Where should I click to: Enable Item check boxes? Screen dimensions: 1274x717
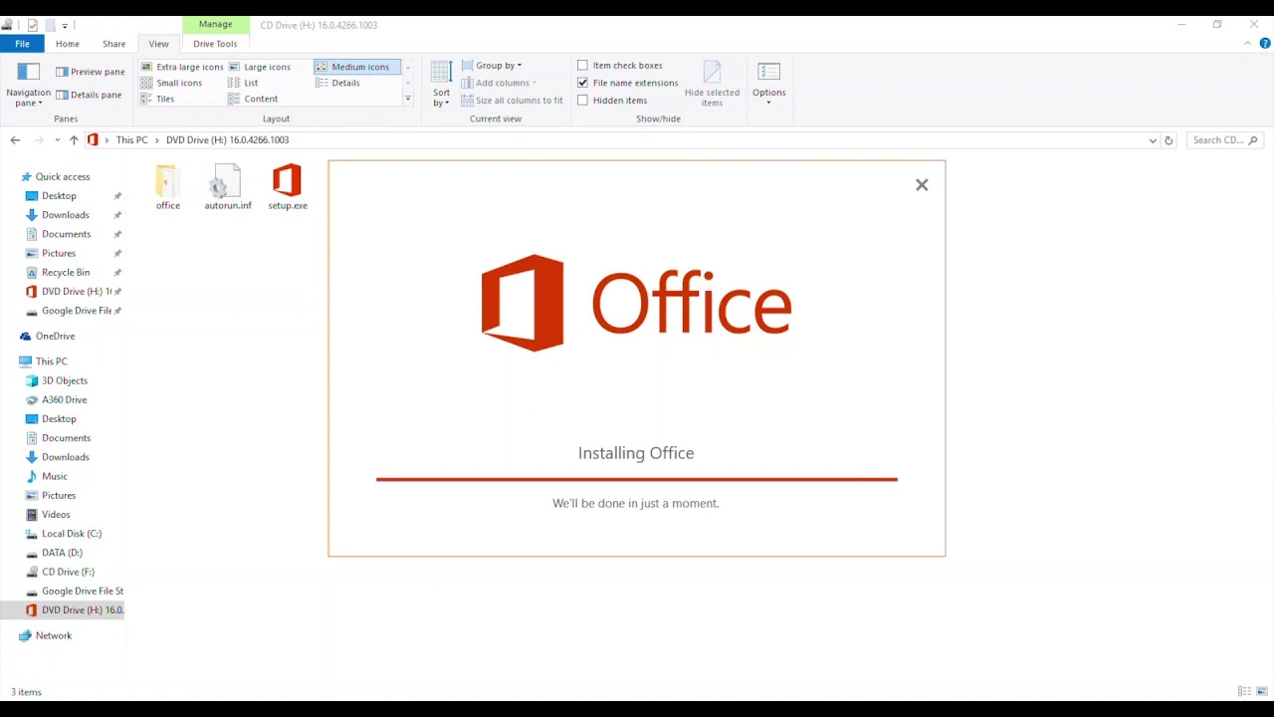(x=582, y=66)
